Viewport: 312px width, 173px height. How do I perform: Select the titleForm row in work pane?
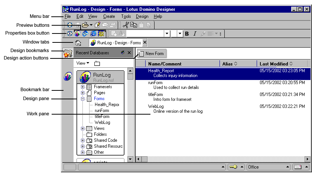(x=223, y=97)
